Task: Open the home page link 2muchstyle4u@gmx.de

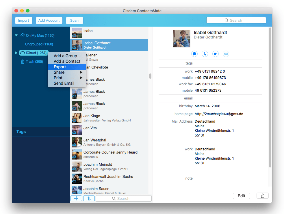Action: click(x=219, y=114)
